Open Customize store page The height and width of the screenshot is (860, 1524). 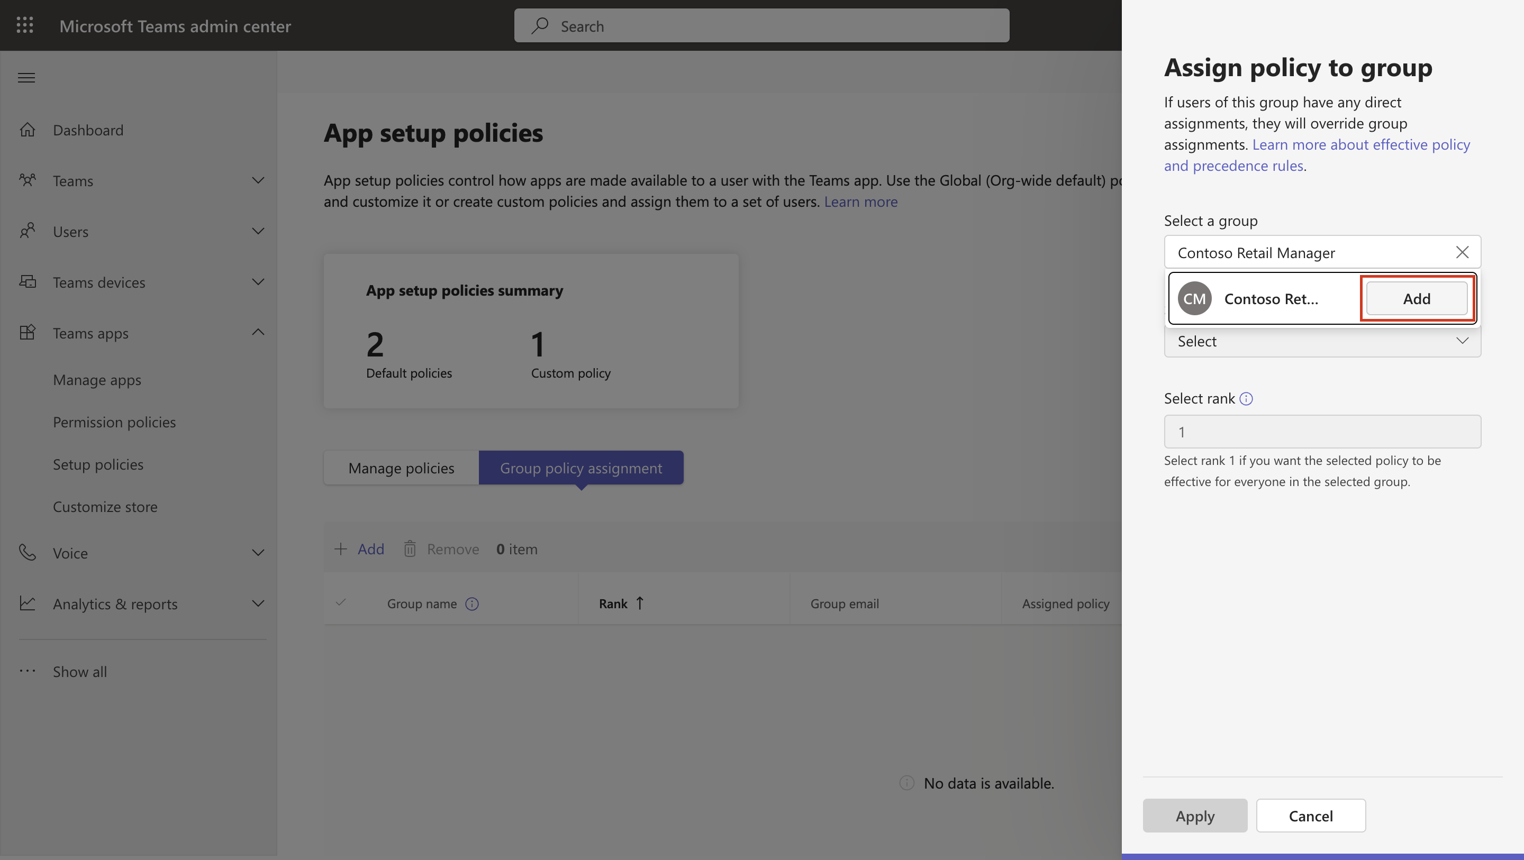click(x=105, y=507)
